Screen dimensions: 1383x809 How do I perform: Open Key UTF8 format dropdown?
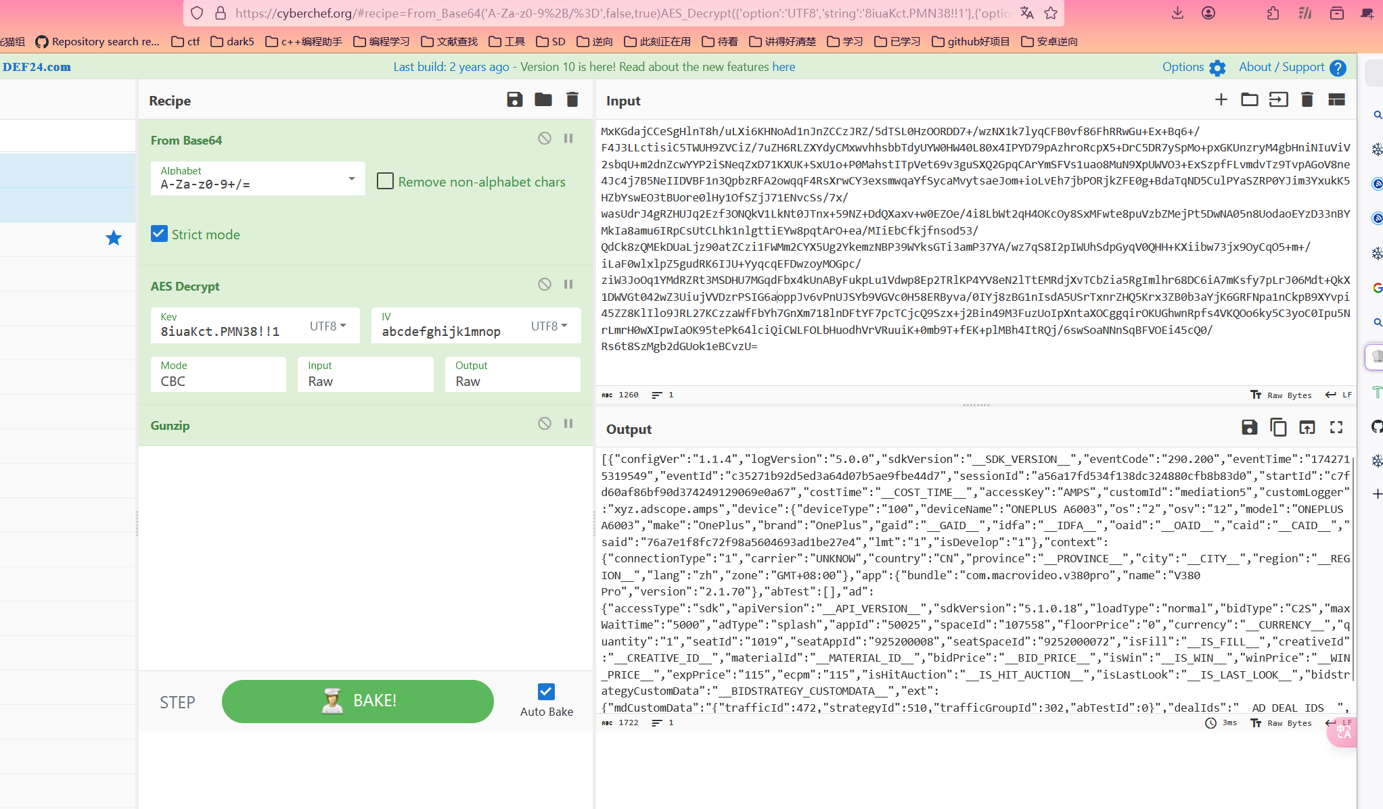click(x=327, y=326)
